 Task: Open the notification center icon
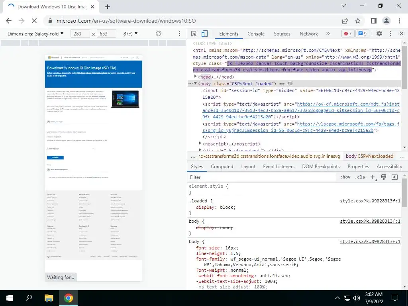(395, 298)
